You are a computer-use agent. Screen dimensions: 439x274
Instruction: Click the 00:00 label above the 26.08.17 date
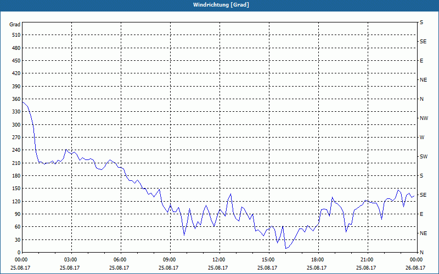click(x=416, y=260)
